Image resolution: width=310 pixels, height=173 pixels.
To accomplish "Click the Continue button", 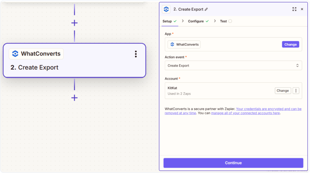I will (x=233, y=163).
